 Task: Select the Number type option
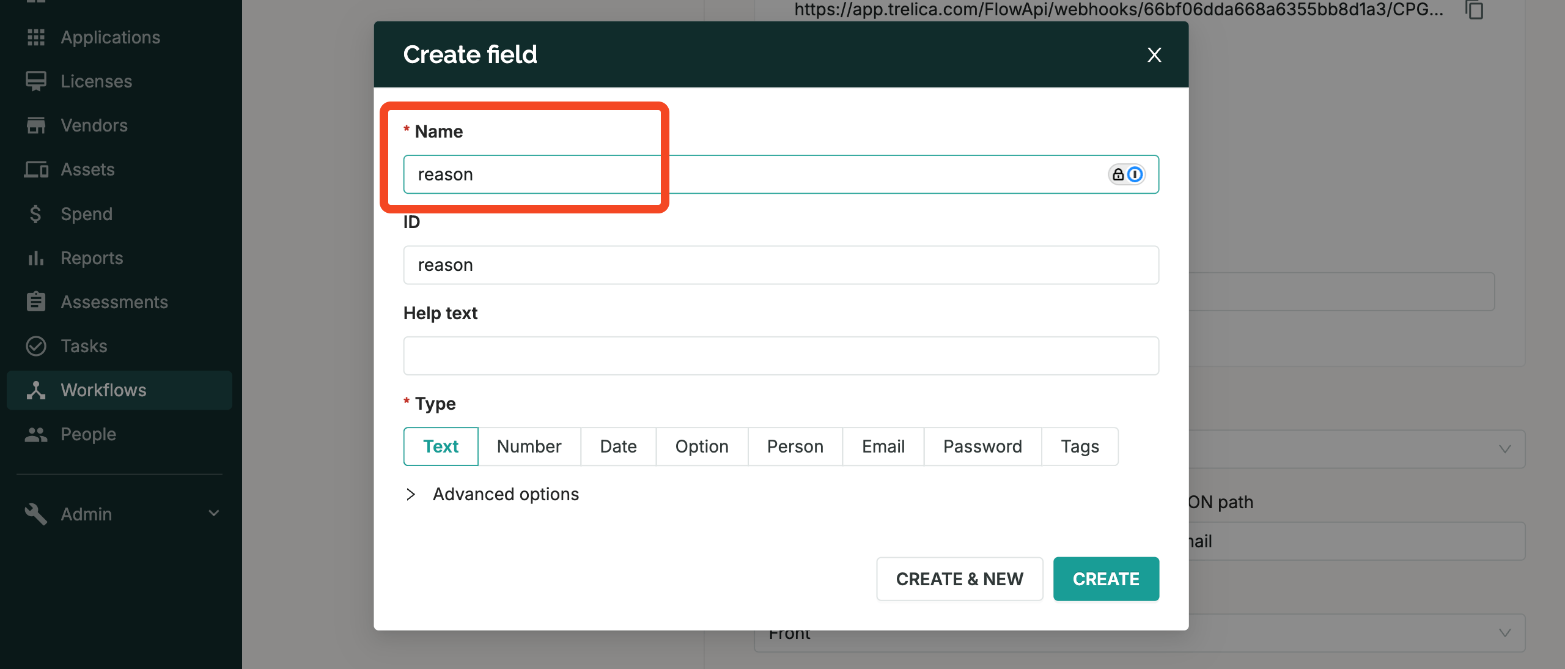click(x=529, y=446)
